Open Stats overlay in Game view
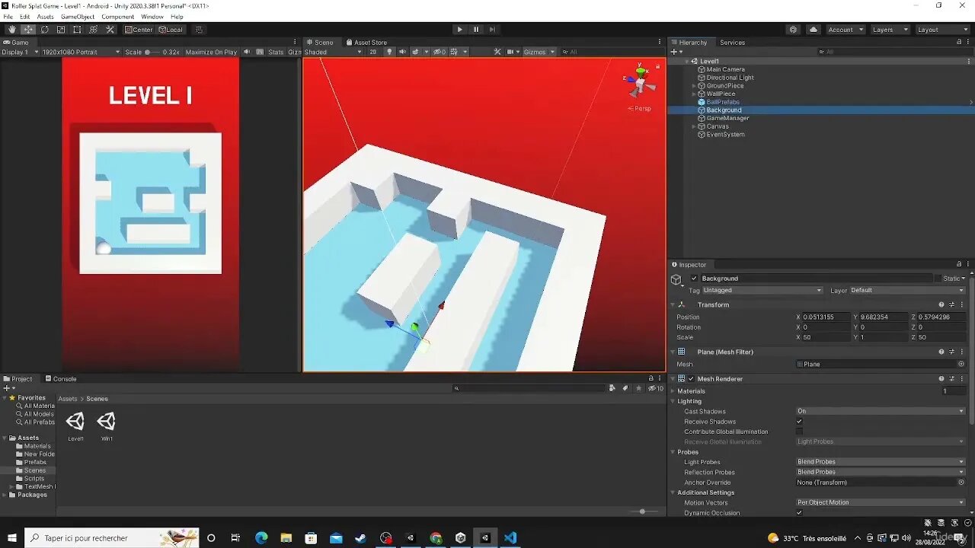Screen dimensions: 975x548 point(276,52)
